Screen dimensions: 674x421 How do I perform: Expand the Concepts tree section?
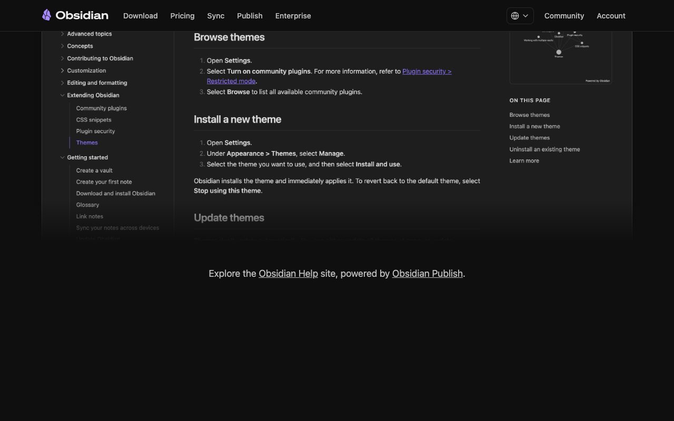62,46
